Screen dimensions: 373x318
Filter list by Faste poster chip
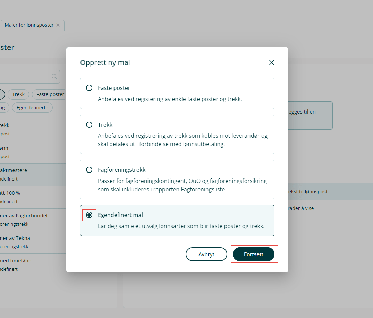pos(50,94)
